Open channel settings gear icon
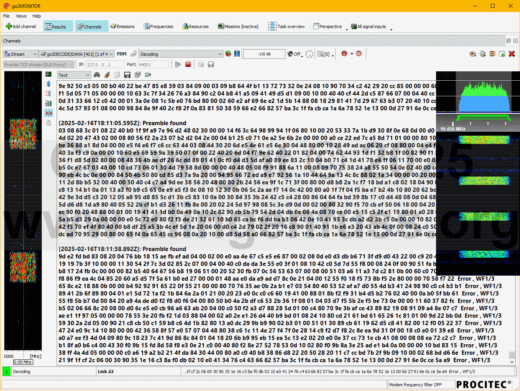This screenshot has height=391, width=520. [x=483, y=54]
